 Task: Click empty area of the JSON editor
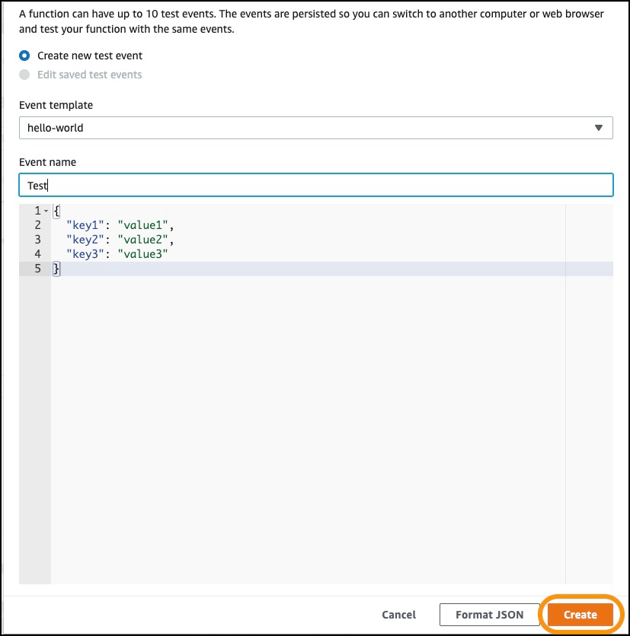(308, 430)
